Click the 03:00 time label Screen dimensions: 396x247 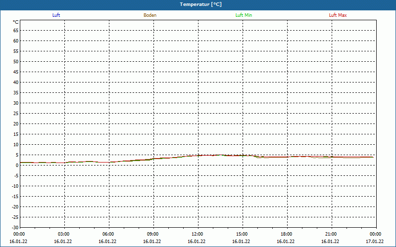pos(64,234)
